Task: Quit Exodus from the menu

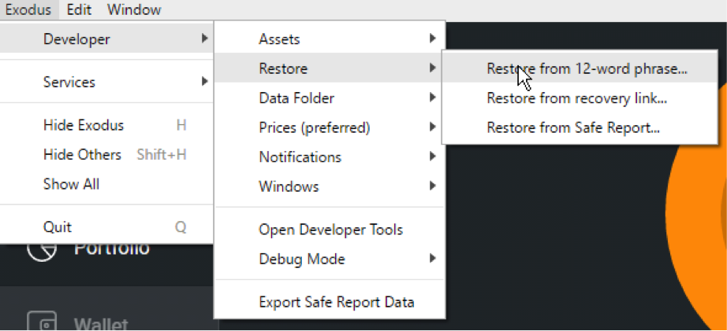Action: [x=106, y=227]
